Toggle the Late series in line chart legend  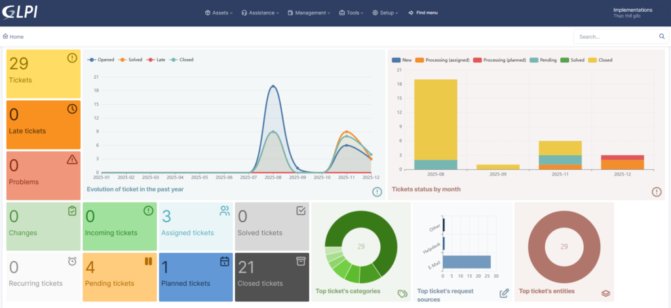(x=155, y=60)
